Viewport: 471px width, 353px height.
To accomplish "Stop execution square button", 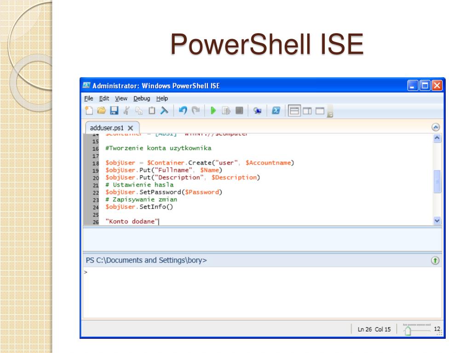I will pos(239,111).
